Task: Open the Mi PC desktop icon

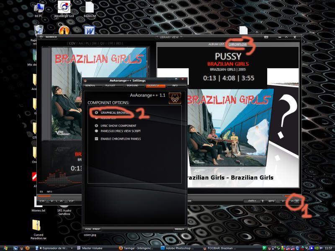Action: [x=39, y=9]
